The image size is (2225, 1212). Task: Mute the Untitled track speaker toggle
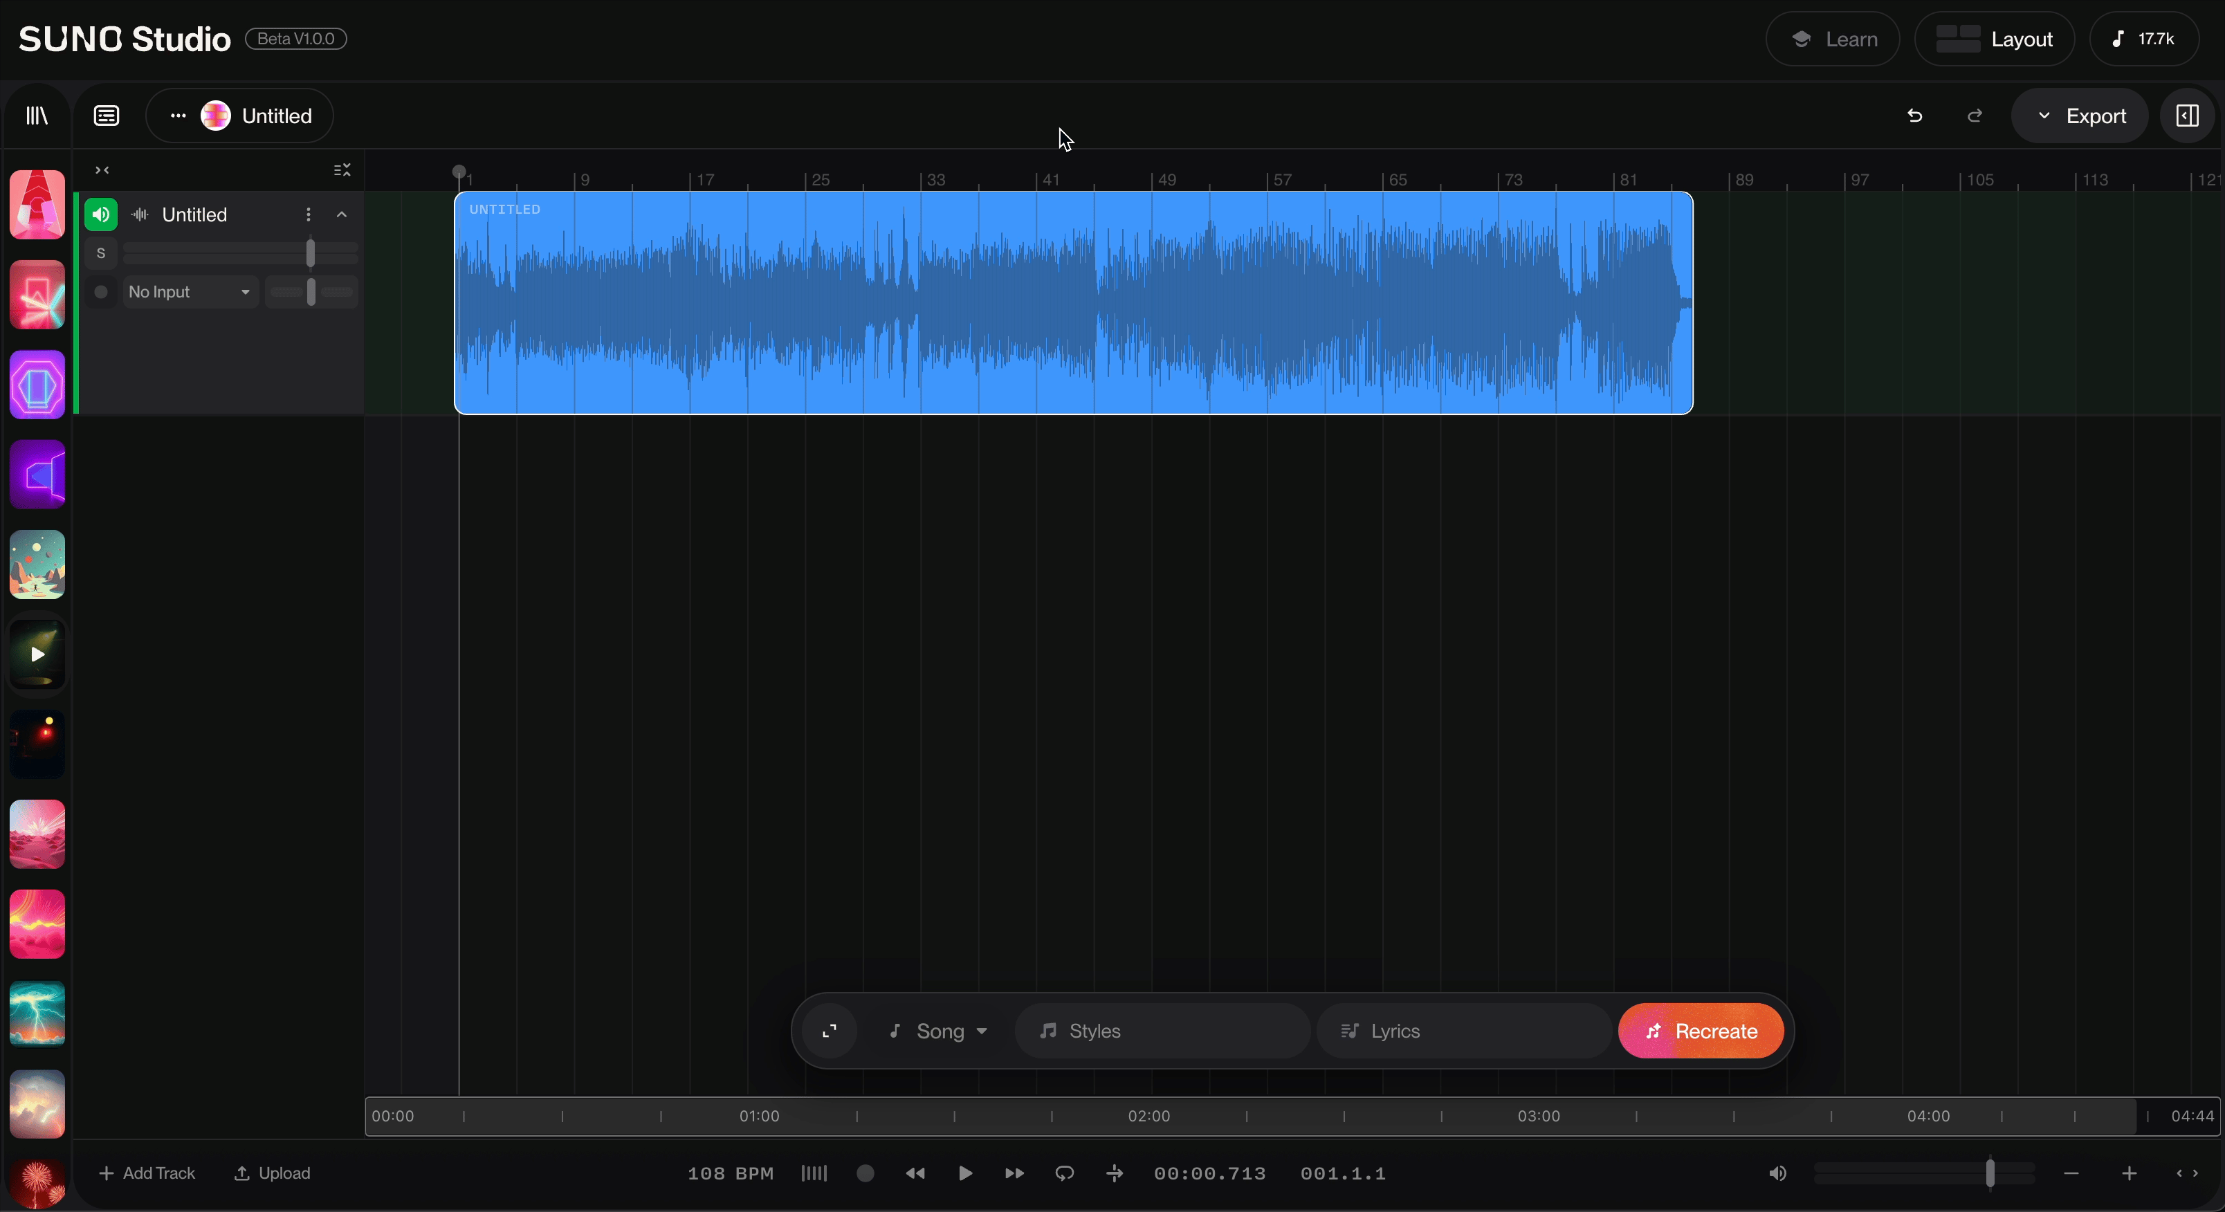coord(101,214)
